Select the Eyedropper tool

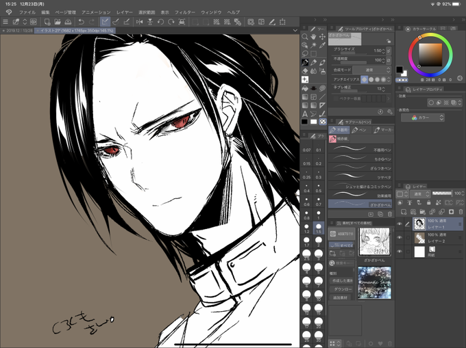(322, 45)
